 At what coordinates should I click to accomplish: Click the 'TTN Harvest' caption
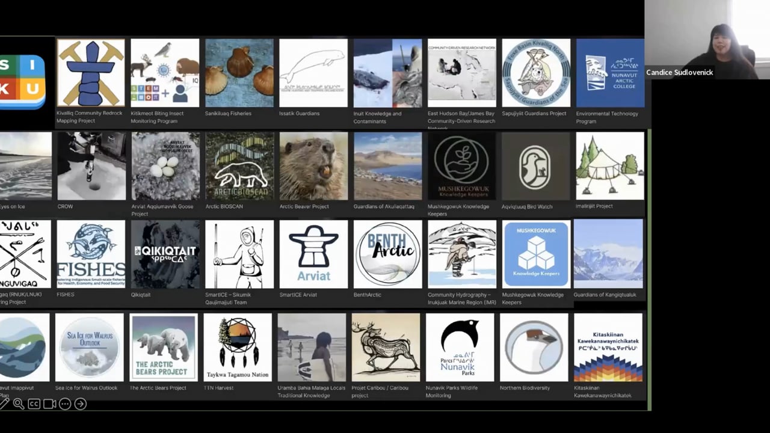[x=218, y=388]
